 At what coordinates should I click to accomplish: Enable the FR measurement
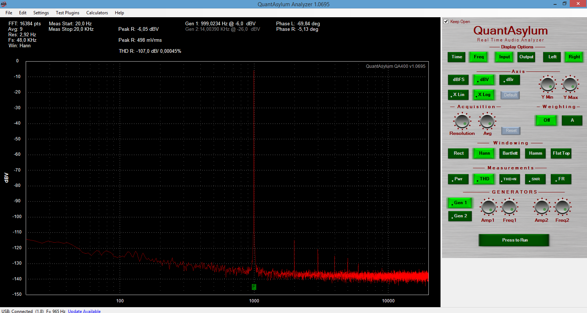pyautogui.click(x=561, y=179)
